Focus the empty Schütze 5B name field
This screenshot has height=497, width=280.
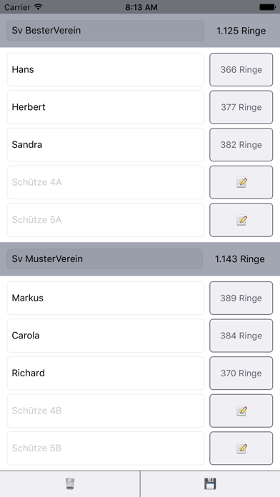[x=105, y=448]
